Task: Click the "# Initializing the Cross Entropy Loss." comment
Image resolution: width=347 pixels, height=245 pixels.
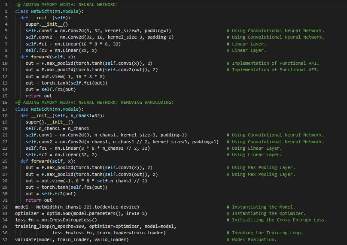Action: (279, 220)
